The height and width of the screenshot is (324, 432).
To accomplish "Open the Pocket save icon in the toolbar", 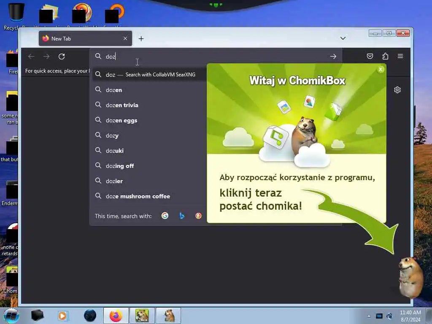I will click(x=370, y=56).
